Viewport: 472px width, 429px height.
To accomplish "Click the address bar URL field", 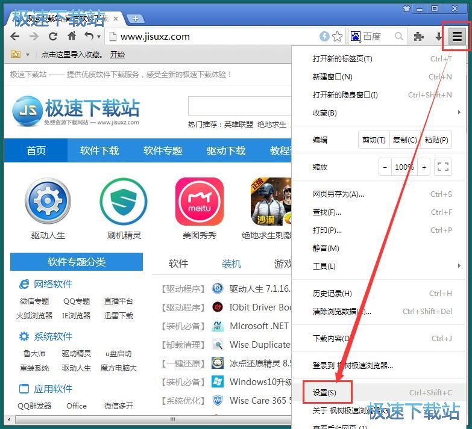I will point(212,37).
